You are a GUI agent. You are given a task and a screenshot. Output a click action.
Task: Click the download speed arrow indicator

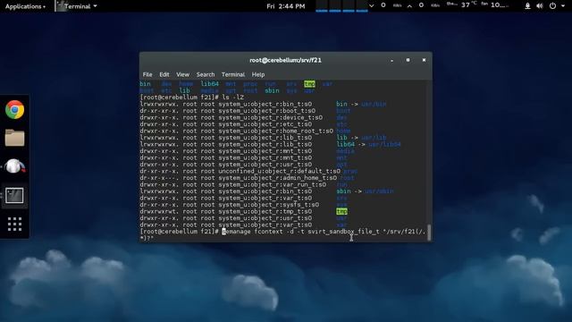[372, 6]
